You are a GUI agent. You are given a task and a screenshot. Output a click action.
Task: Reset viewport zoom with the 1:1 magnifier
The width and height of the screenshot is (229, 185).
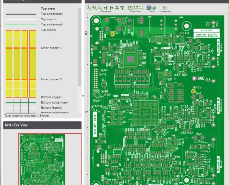pos(89,8)
